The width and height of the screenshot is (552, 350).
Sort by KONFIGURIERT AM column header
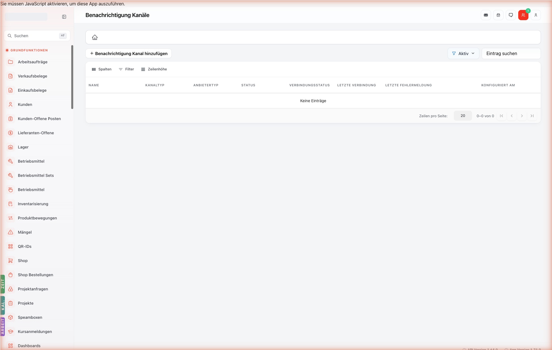tap(498, 85)
